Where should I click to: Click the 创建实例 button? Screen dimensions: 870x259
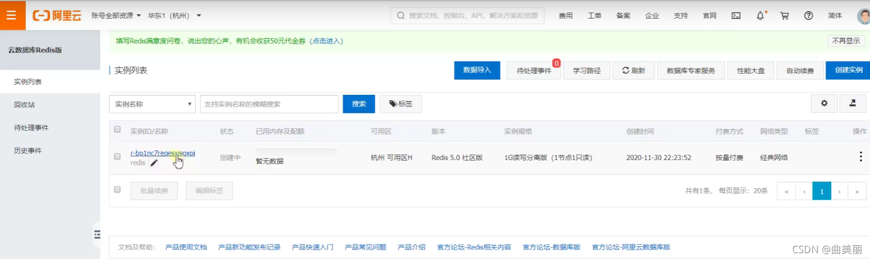848,70
